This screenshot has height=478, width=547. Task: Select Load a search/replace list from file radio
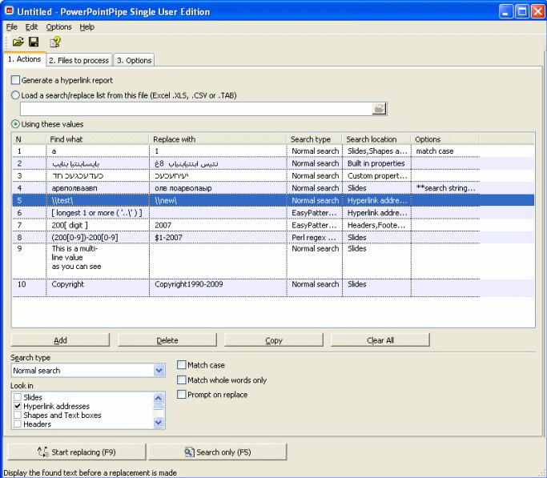pos(15,95)
